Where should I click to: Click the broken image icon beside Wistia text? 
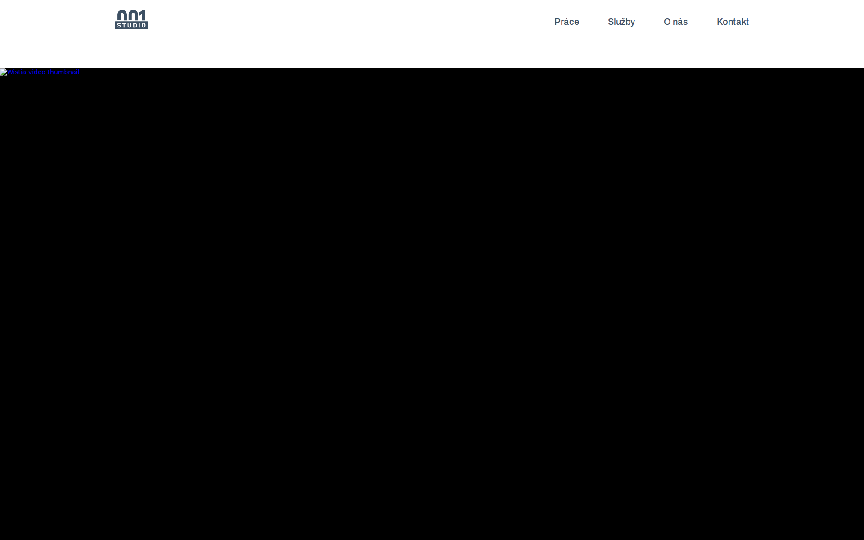[4, 72]
